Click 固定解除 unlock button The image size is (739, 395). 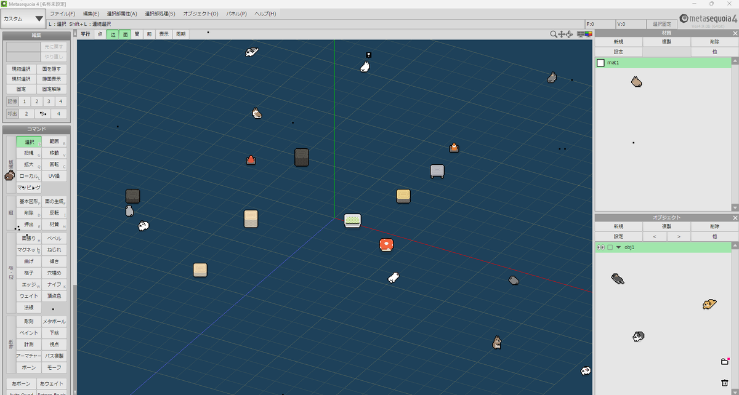tap(52, 89)
